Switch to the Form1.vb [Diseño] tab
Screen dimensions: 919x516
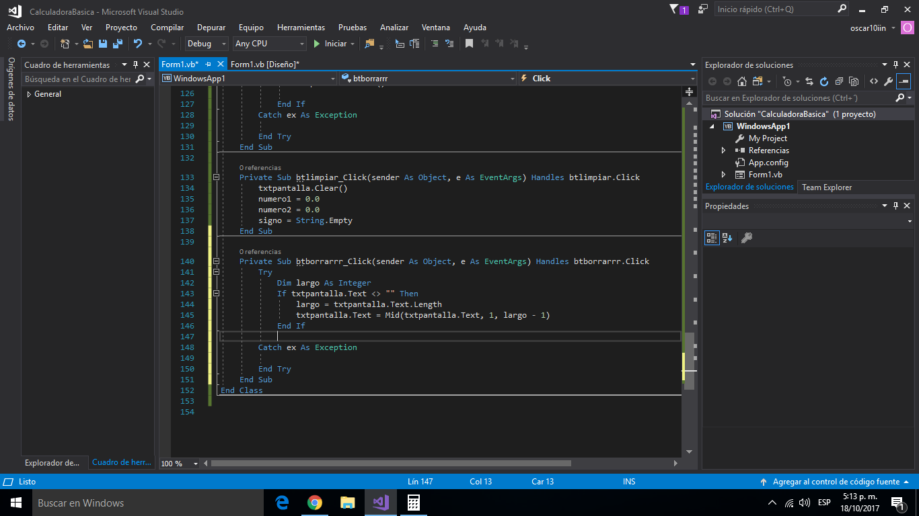pyautogui.click(x=264, y=64)
